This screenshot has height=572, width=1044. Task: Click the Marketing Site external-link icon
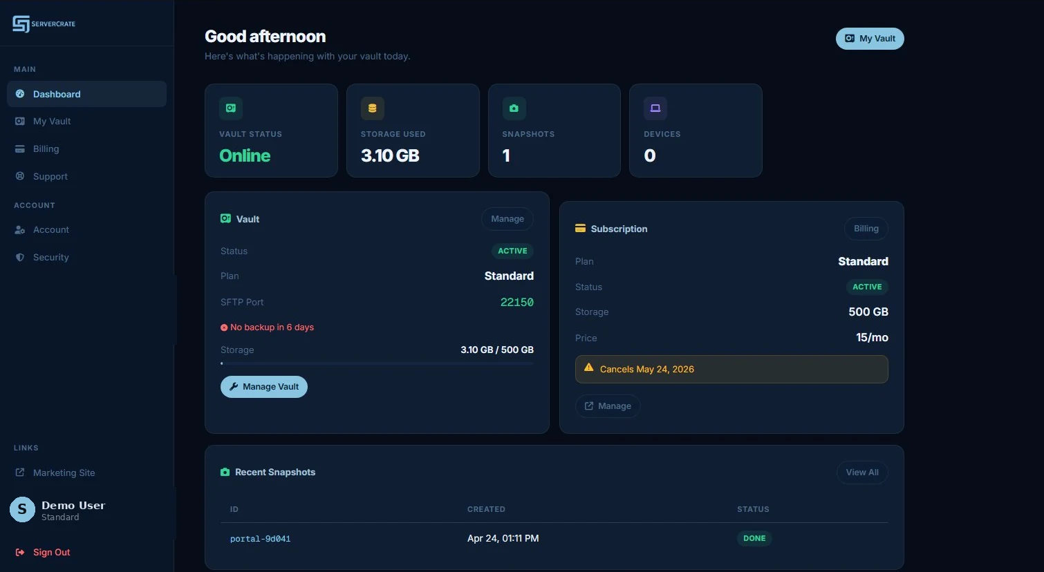20,473
